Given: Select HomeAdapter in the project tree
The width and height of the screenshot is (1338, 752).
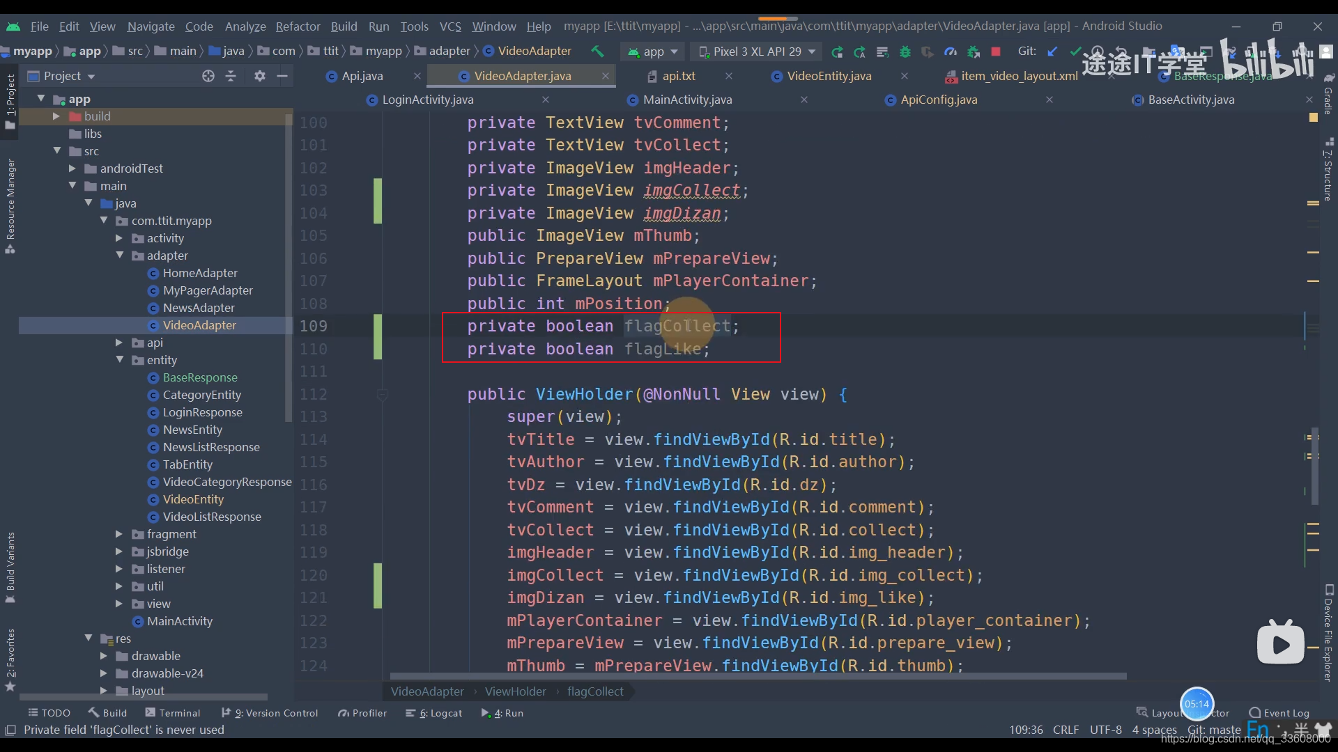Looking at the screenshot, I should coord(199,273).
